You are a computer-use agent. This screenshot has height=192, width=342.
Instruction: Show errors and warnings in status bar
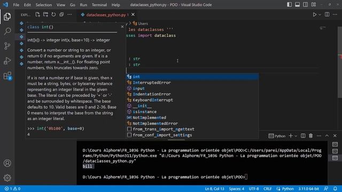pos(12,189)
